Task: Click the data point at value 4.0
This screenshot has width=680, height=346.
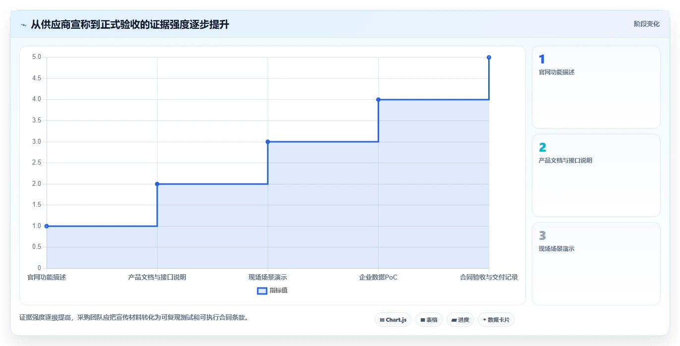Action: (x=378, y=100)
